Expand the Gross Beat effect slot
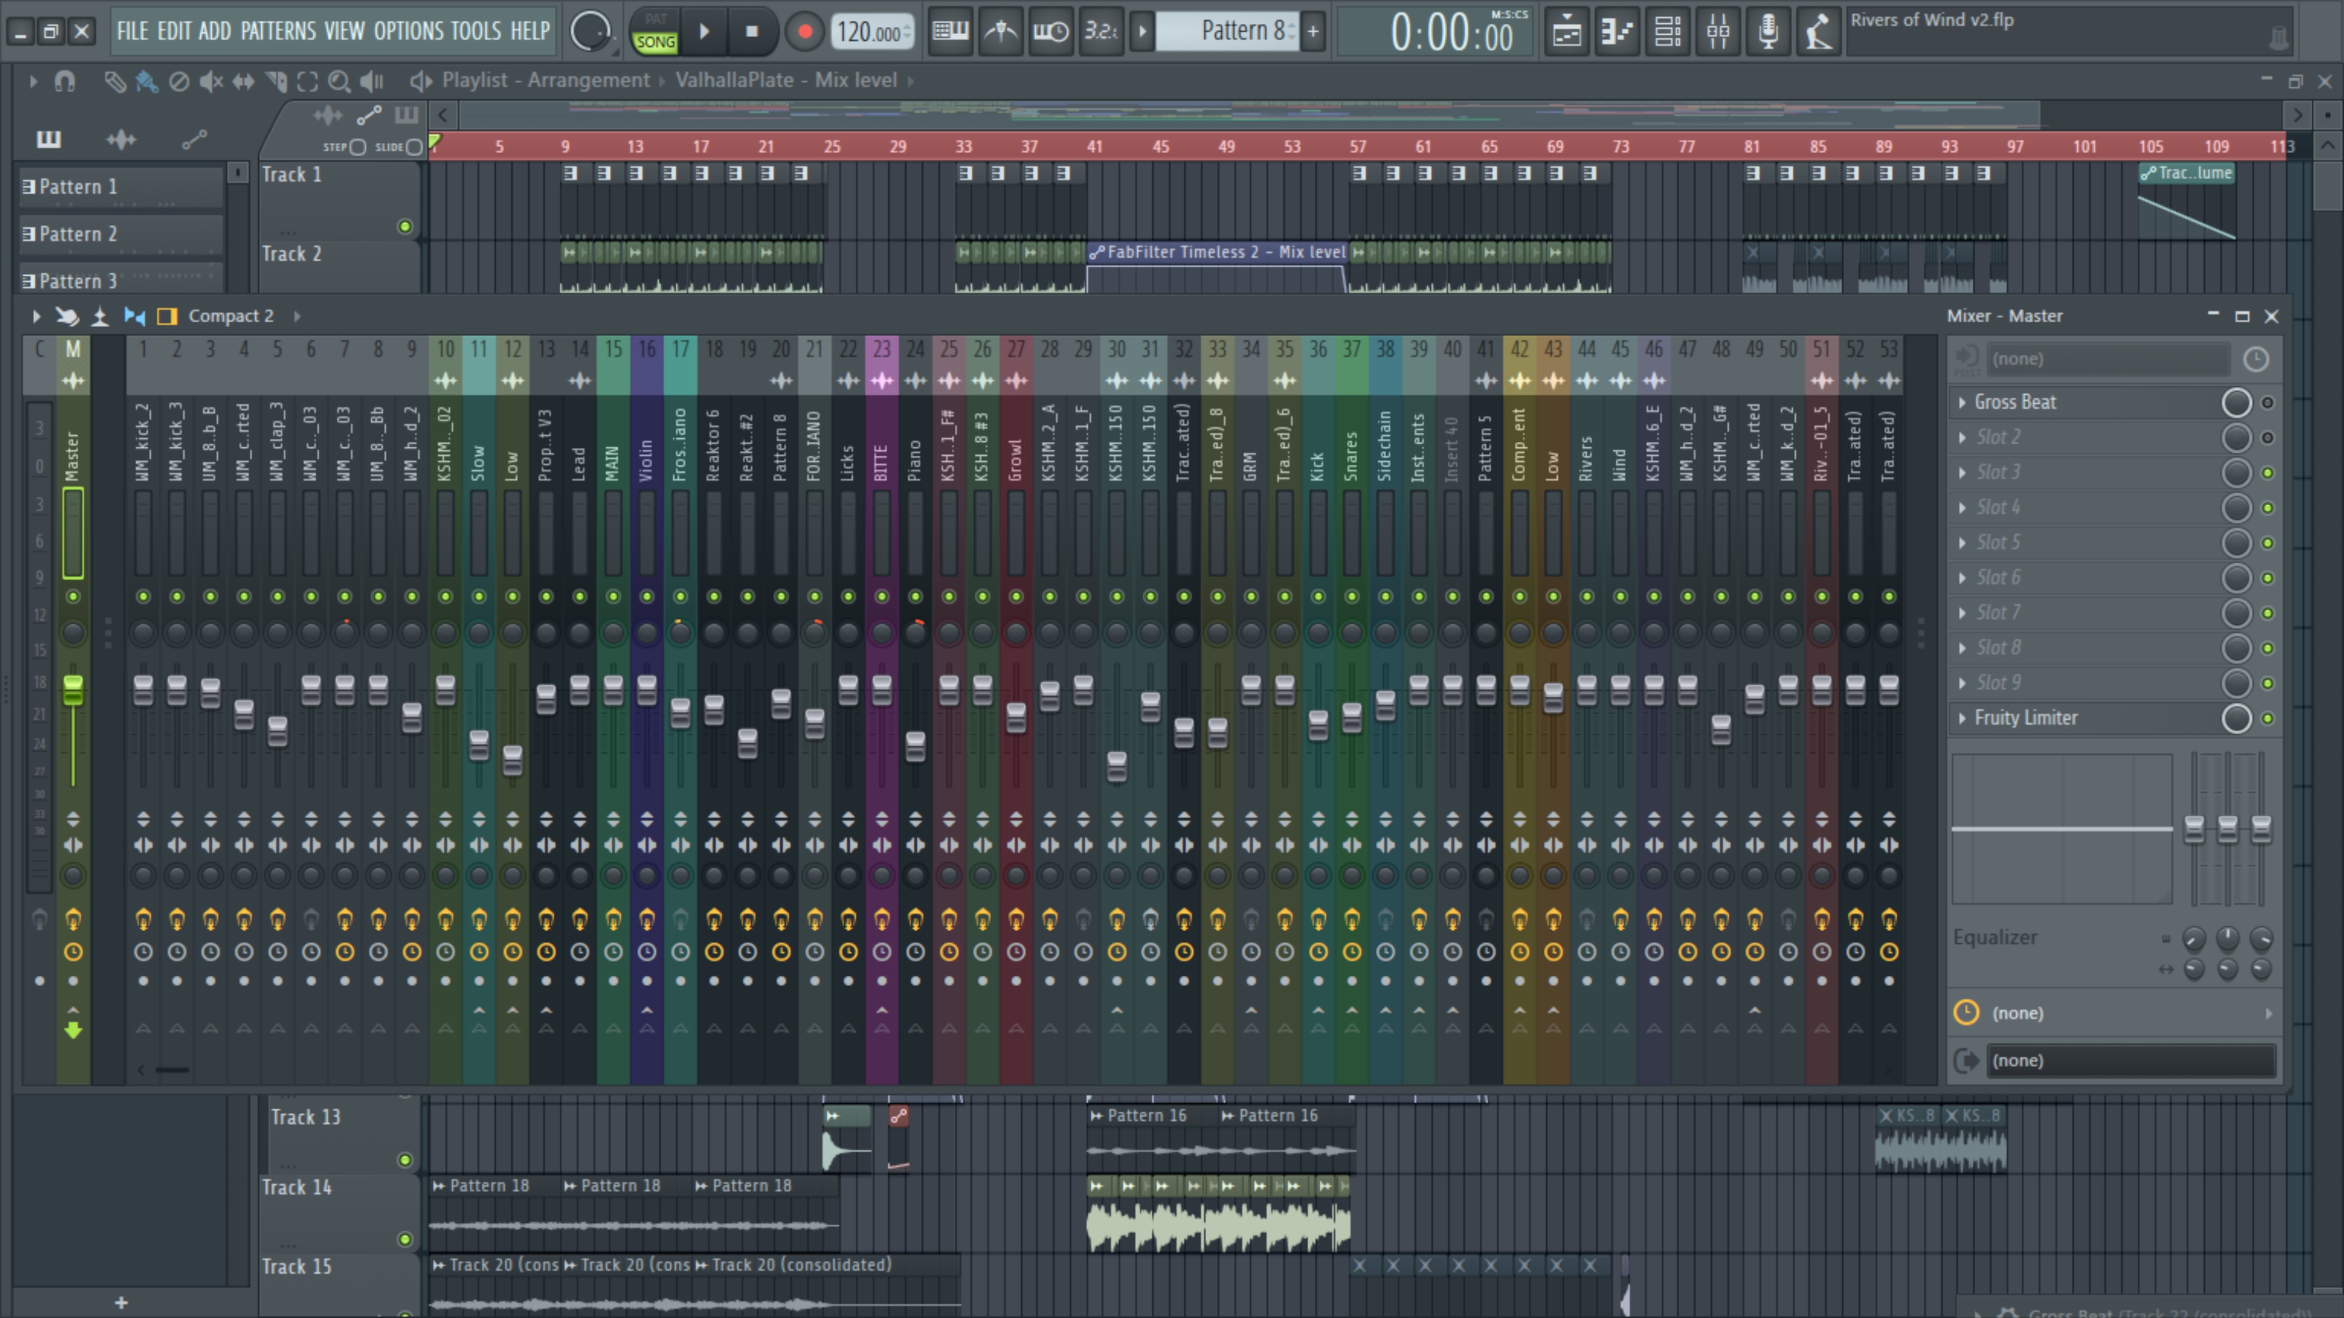Viewport: 2344px width, 1318px height. (1962, 402)
